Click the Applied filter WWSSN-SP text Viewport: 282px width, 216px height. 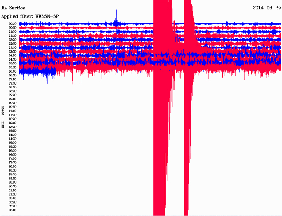(30, 16)
